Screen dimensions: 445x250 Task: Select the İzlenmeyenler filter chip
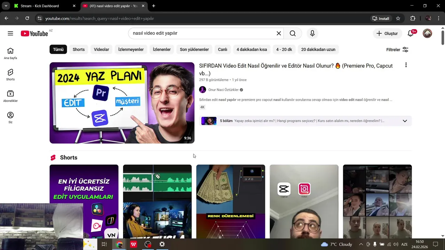tap(131, 50)
